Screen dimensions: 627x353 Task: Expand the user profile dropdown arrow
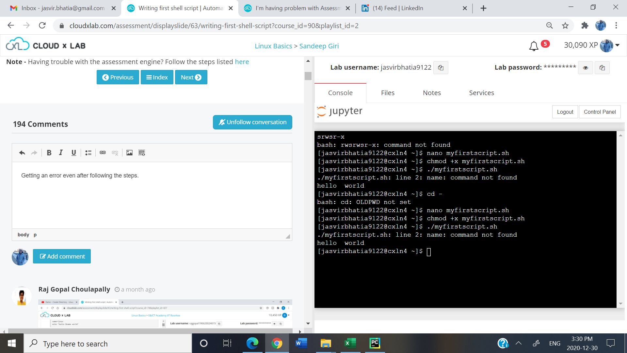point(618,45)
